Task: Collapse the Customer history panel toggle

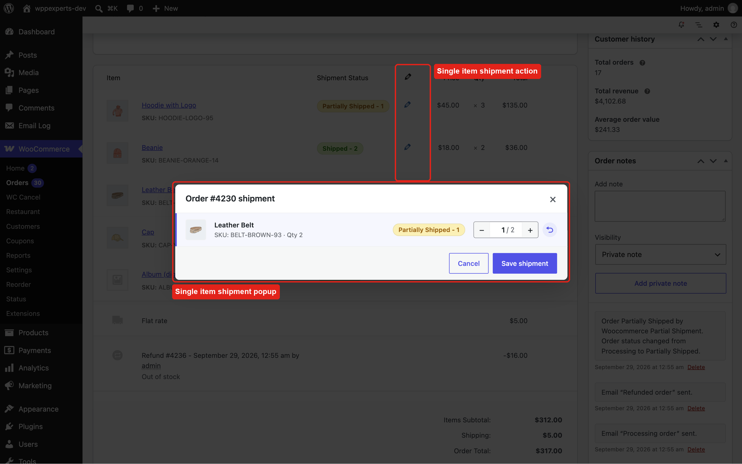Action: [x=726, y=39]
